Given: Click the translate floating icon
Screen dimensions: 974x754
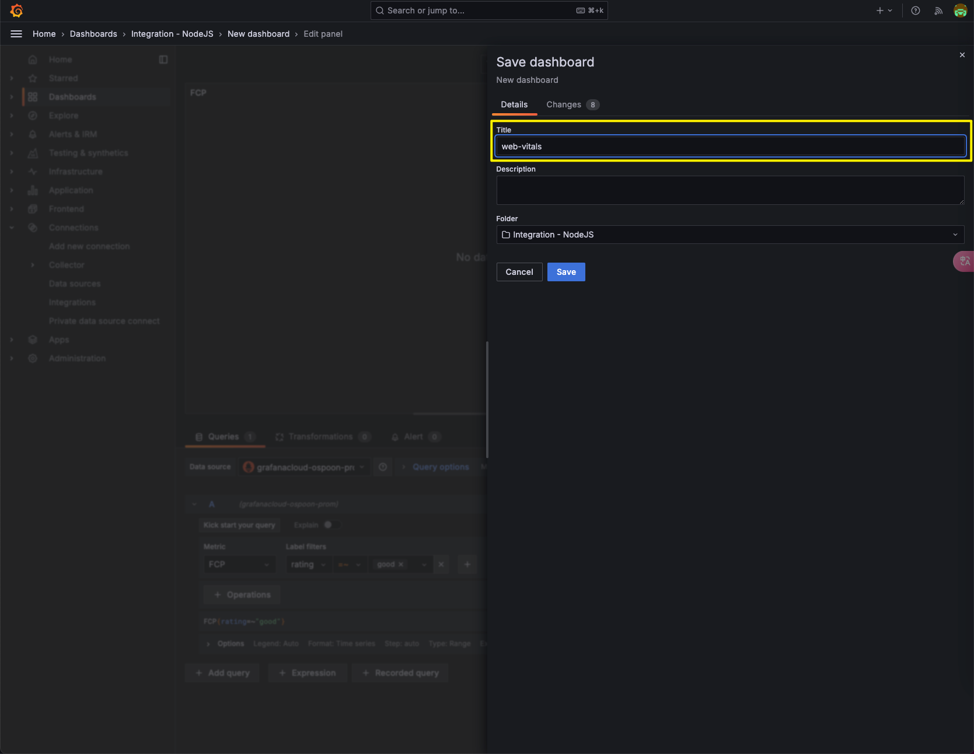Looking at the screenshot, I should (x=964, y=261).
